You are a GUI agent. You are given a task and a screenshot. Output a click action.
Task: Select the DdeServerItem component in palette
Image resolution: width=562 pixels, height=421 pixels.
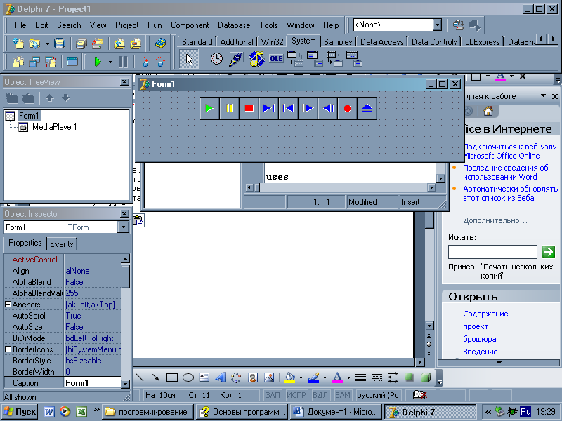pos(354,59)
